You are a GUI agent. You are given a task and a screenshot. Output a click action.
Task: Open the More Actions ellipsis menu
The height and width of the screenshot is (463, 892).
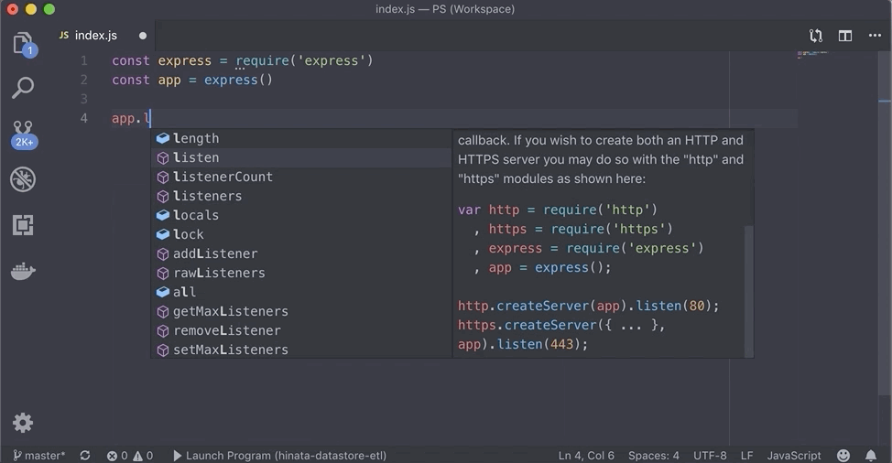[875, 36]
